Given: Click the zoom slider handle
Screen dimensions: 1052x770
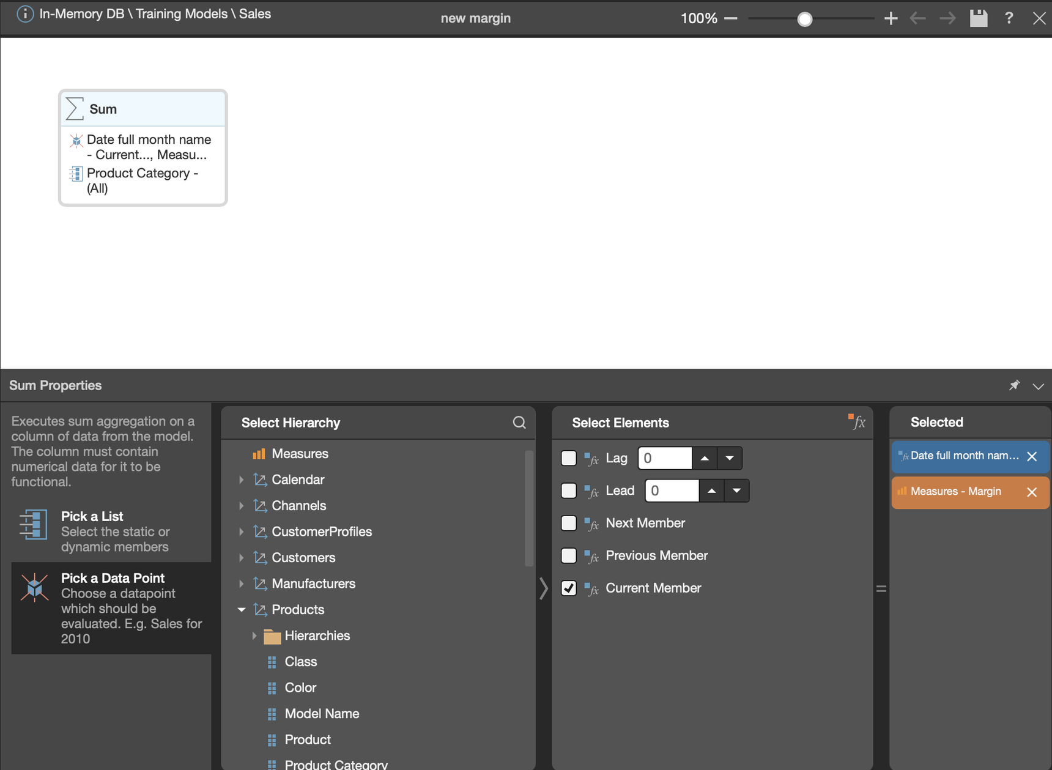Looking at the screenshot, I should (x=805, y=20).
